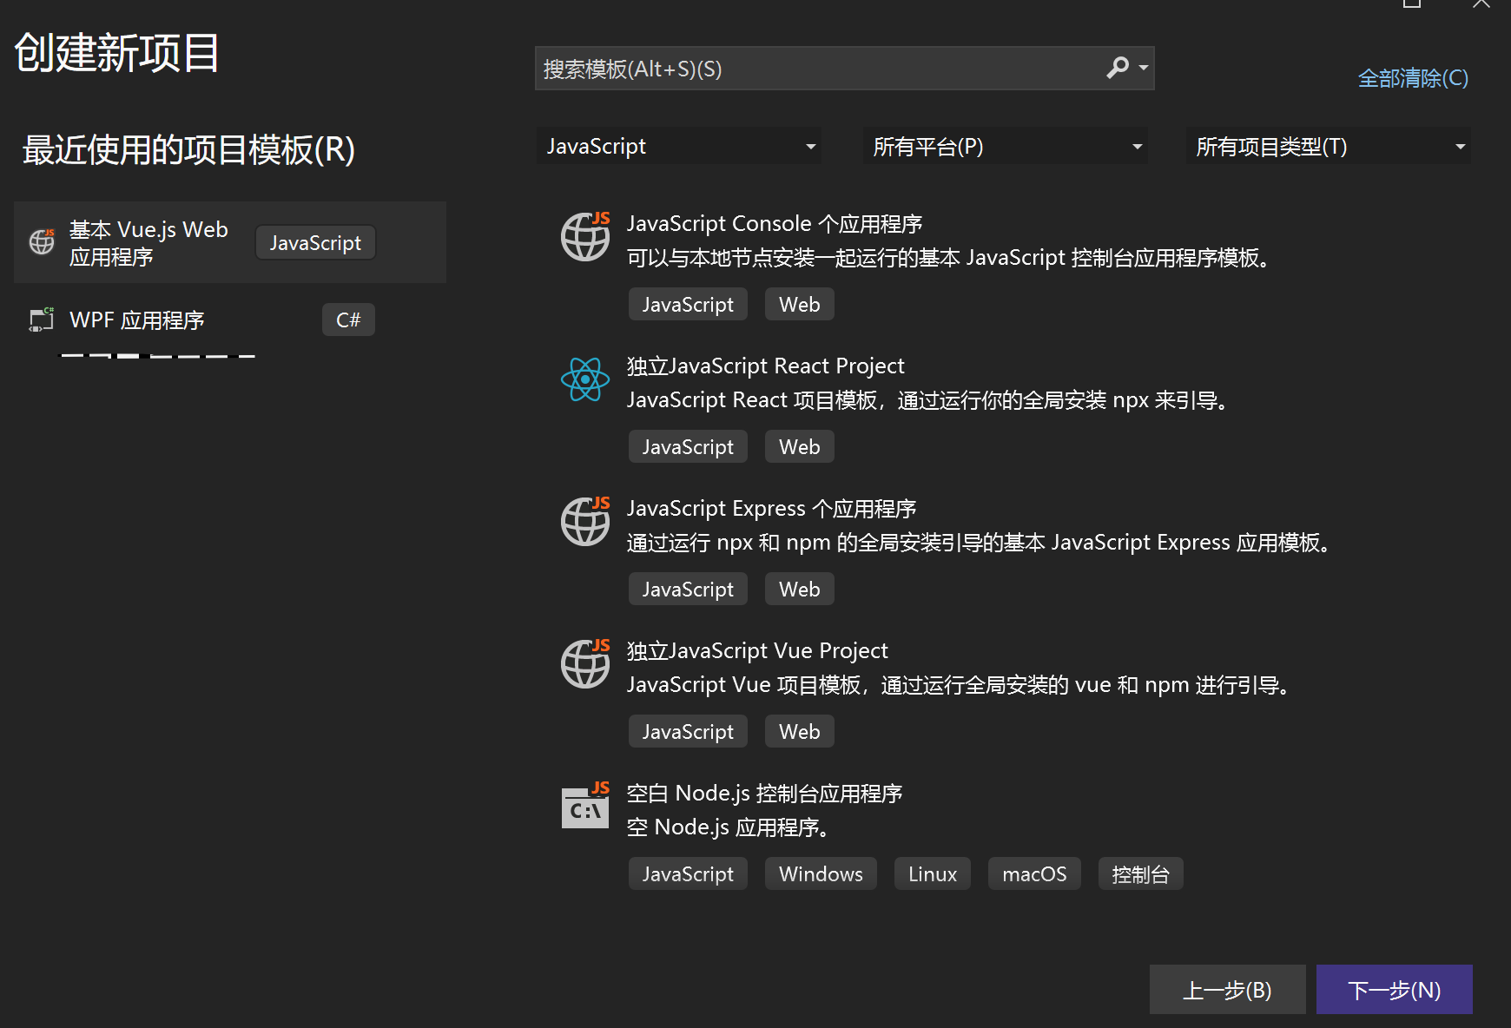Select the 独立JavaScript React Project template

[765, 366]
